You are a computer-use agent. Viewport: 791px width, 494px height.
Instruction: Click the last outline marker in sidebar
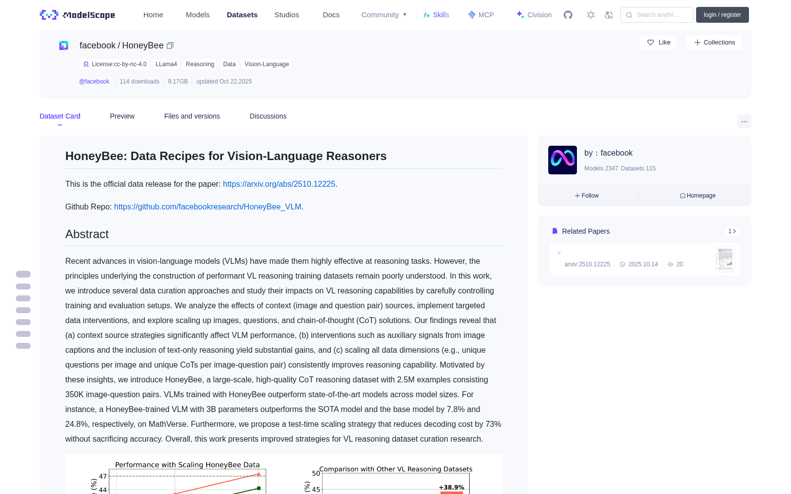[23, 346]
